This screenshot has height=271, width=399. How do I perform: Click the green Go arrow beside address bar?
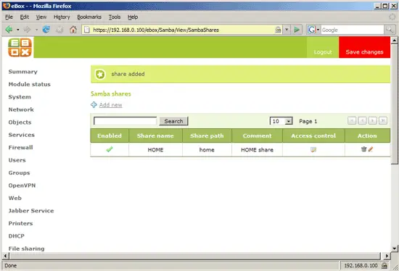point(297,30)
